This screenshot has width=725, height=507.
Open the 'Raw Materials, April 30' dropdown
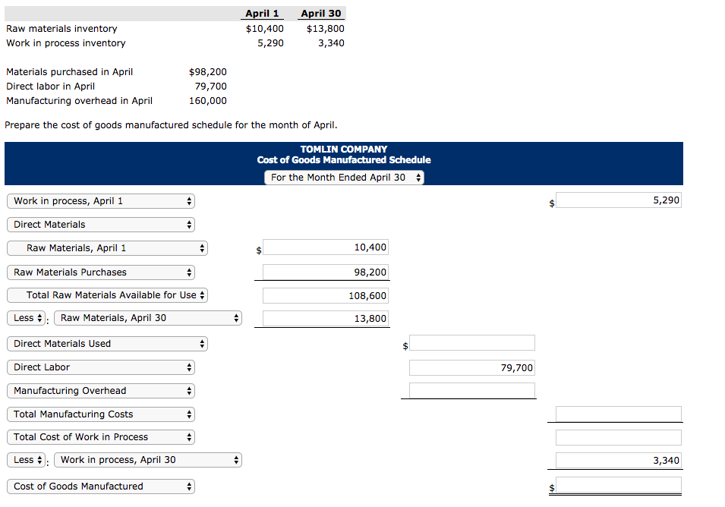148,318
